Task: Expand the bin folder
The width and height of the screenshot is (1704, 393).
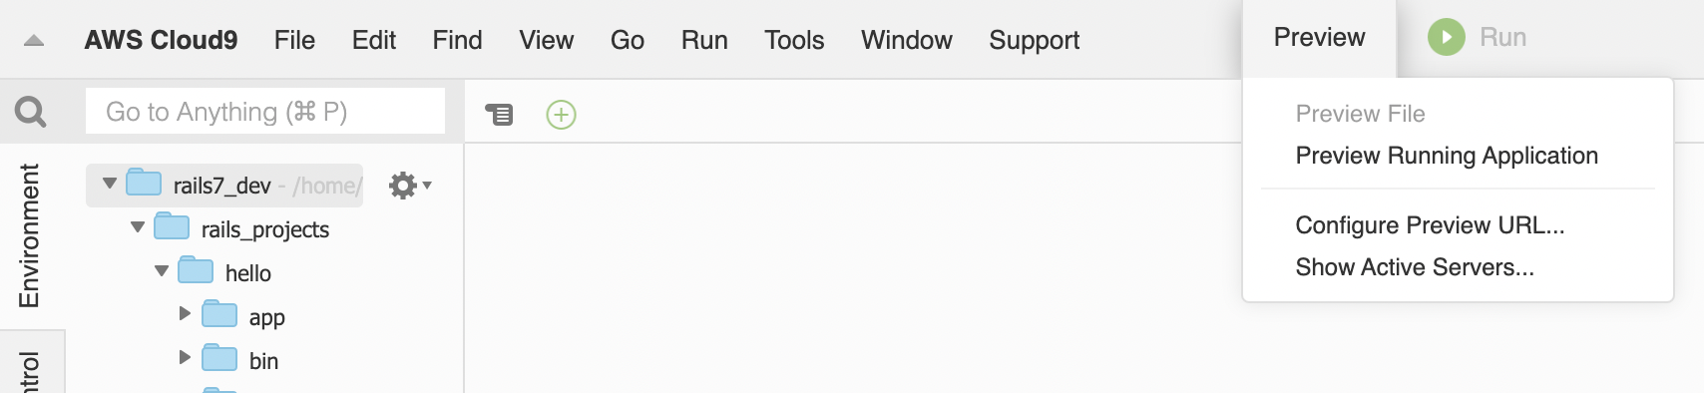Action: click(x=185, y=357)
